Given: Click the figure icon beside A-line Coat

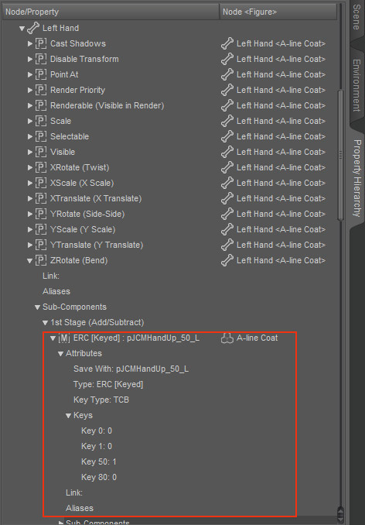Looking at the screenshot, I should point(227,338).
